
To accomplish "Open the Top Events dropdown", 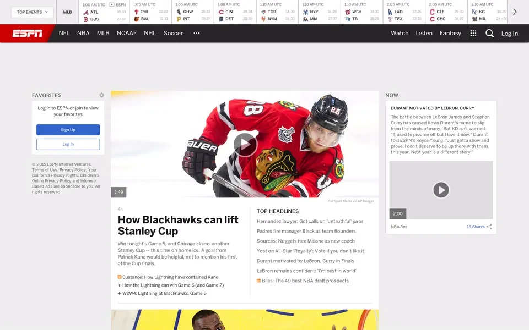I will (x=33, y=12).
